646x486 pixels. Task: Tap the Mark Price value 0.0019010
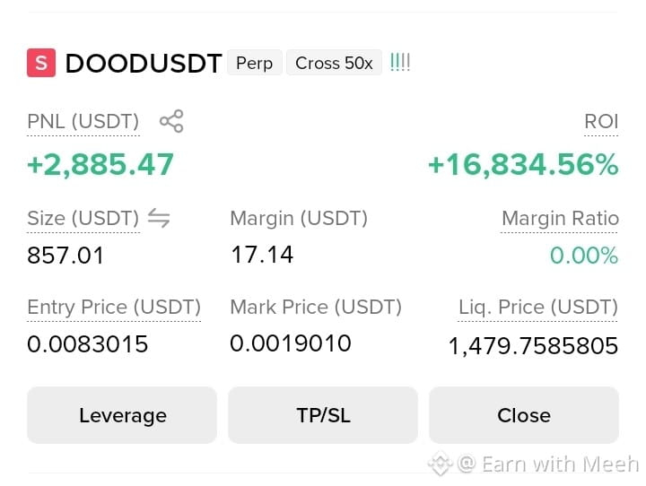(x=291, y=343)
